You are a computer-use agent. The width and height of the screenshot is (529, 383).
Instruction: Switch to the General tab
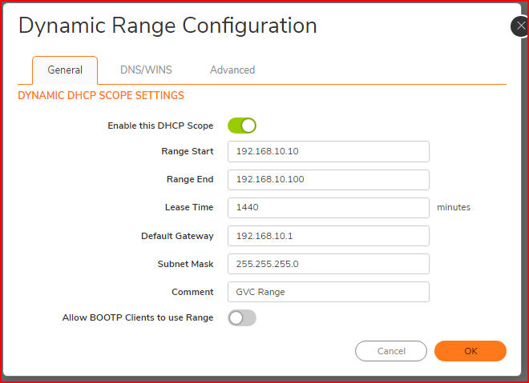(x=65, y=70)
